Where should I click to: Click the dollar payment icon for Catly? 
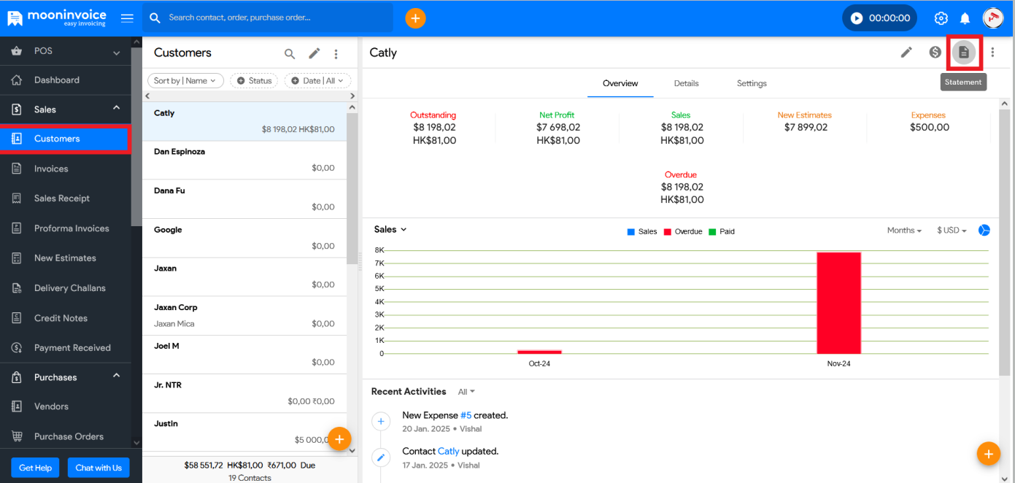(935, 52)
